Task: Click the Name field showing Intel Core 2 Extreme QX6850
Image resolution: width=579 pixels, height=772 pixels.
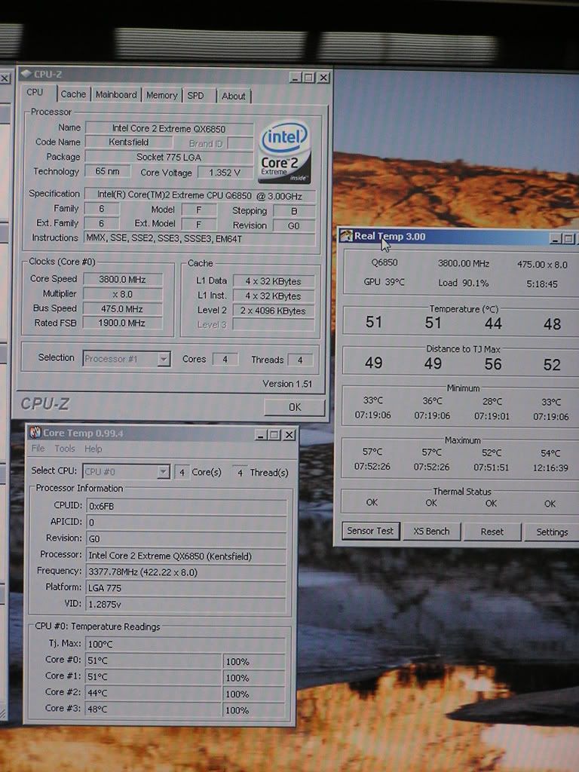Action: coord(169,128)
